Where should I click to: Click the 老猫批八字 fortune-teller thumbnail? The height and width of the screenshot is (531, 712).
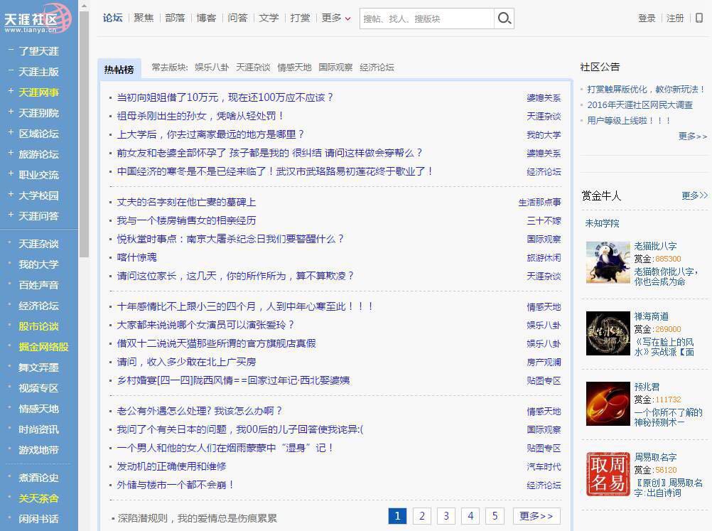click(x=608, y=262)
